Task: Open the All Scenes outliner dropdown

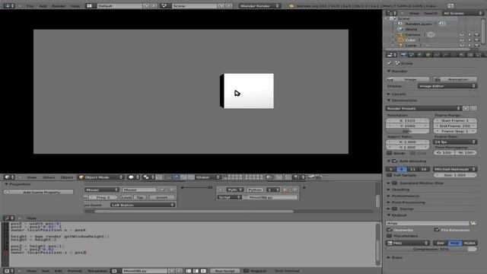Action: click(463, 13)
